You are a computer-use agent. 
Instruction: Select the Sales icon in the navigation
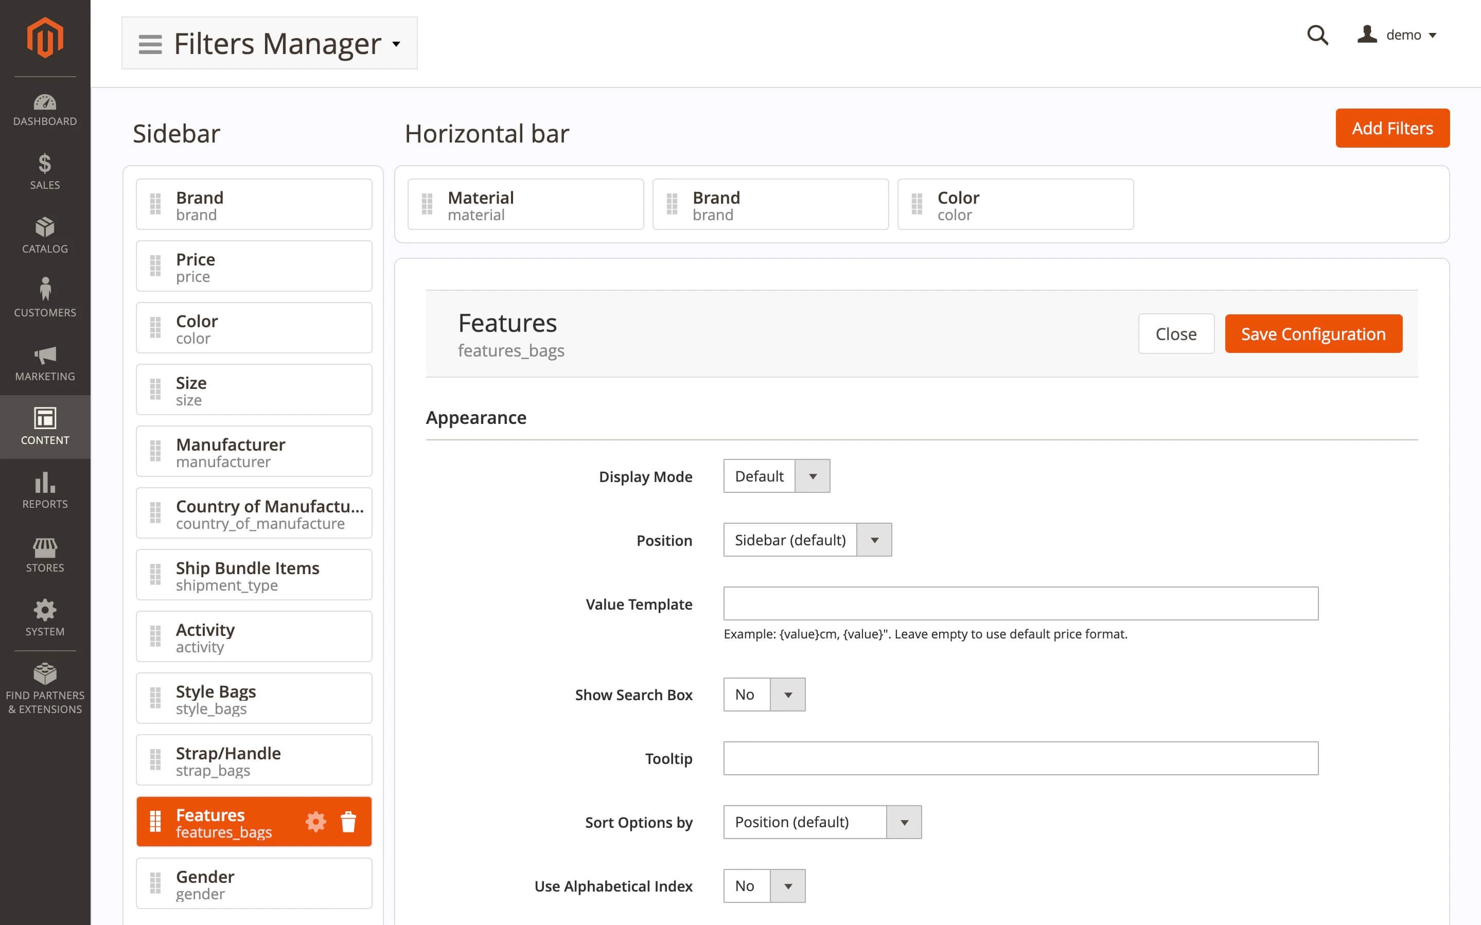pos(45,172)
